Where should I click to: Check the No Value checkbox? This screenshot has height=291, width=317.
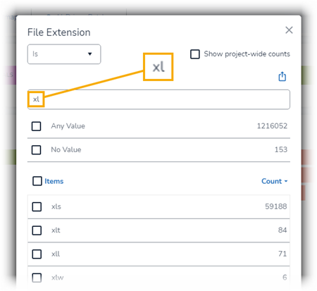[37, 149]
